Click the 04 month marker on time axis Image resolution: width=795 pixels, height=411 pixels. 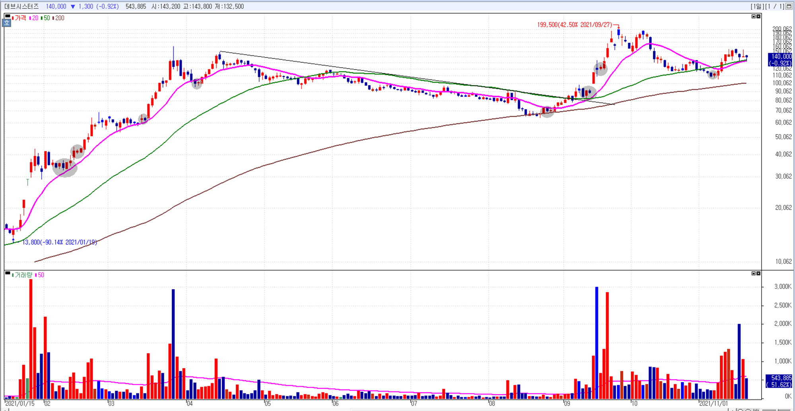tap(189, 403)
